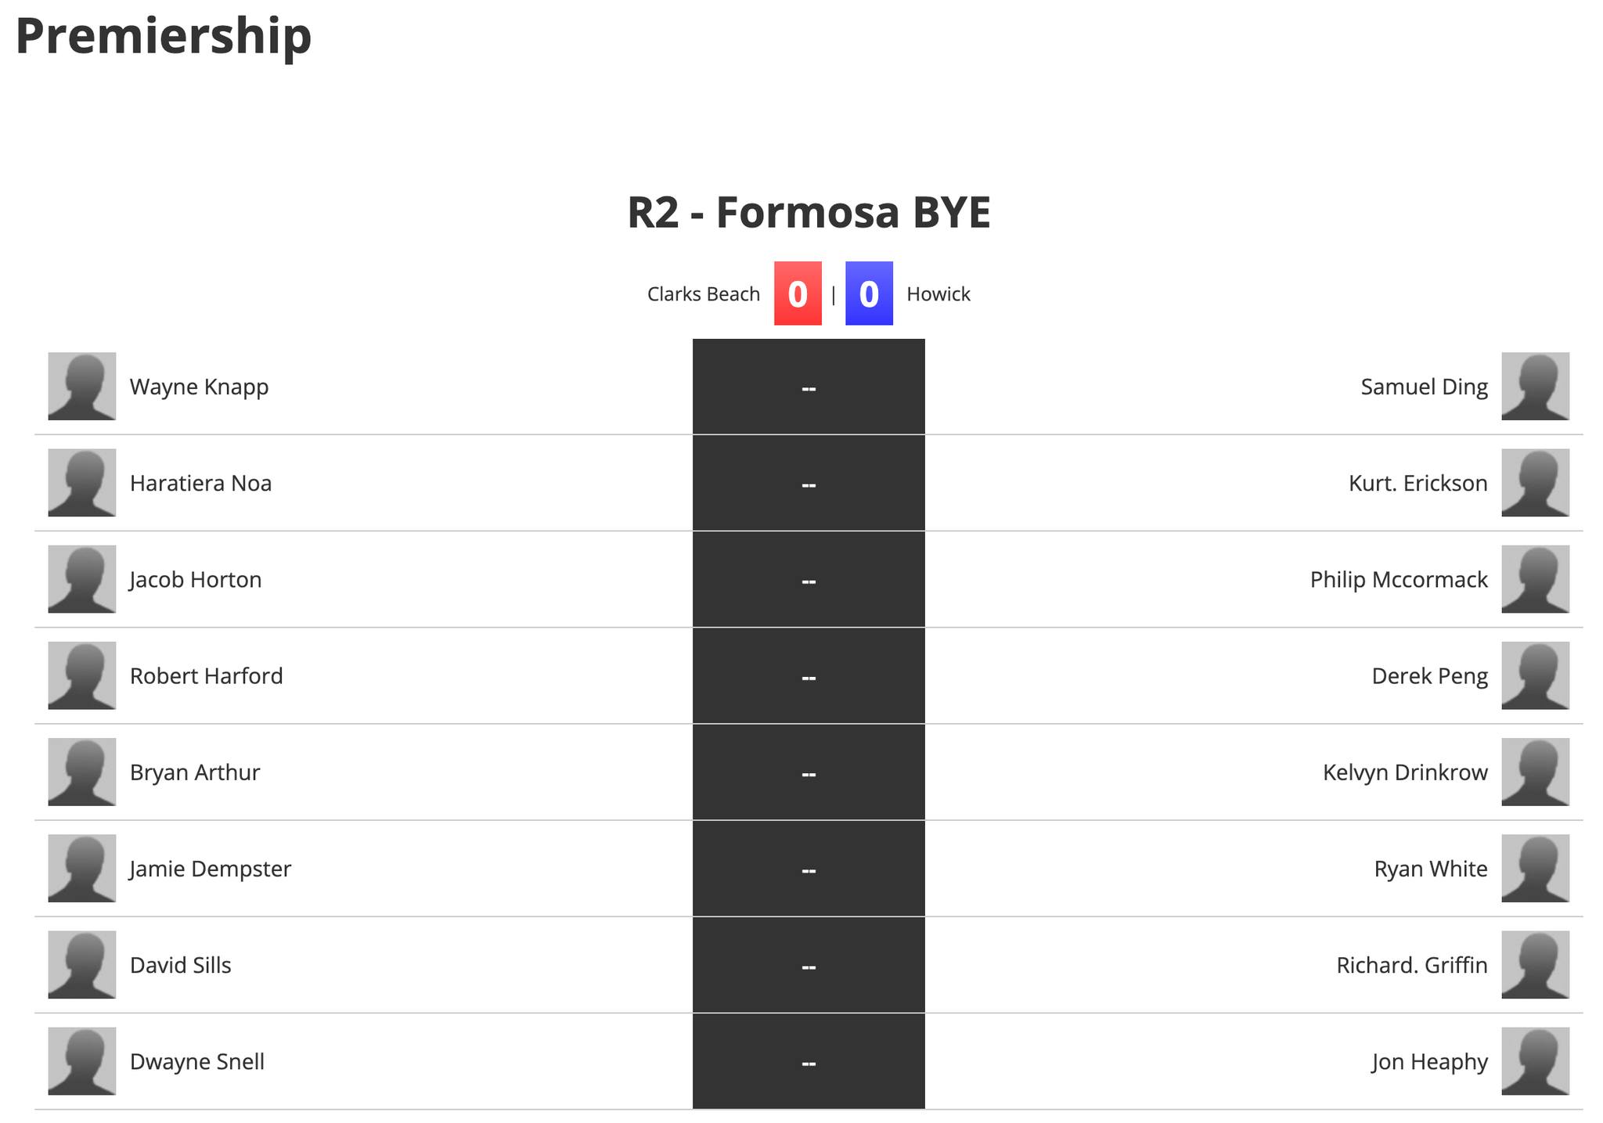
Task: Click Kurt. Erickson's profile avatar
Action: point(1535,482)
